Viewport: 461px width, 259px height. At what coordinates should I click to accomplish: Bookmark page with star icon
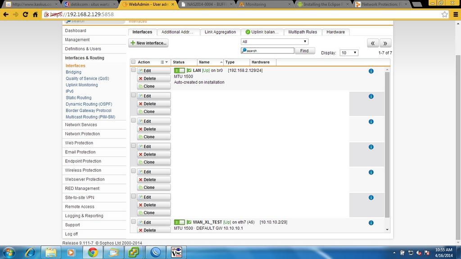click(444, 14)
